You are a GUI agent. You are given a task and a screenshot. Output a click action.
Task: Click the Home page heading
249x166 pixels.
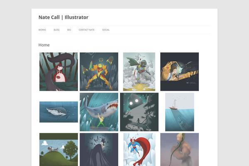pos(44,45)
